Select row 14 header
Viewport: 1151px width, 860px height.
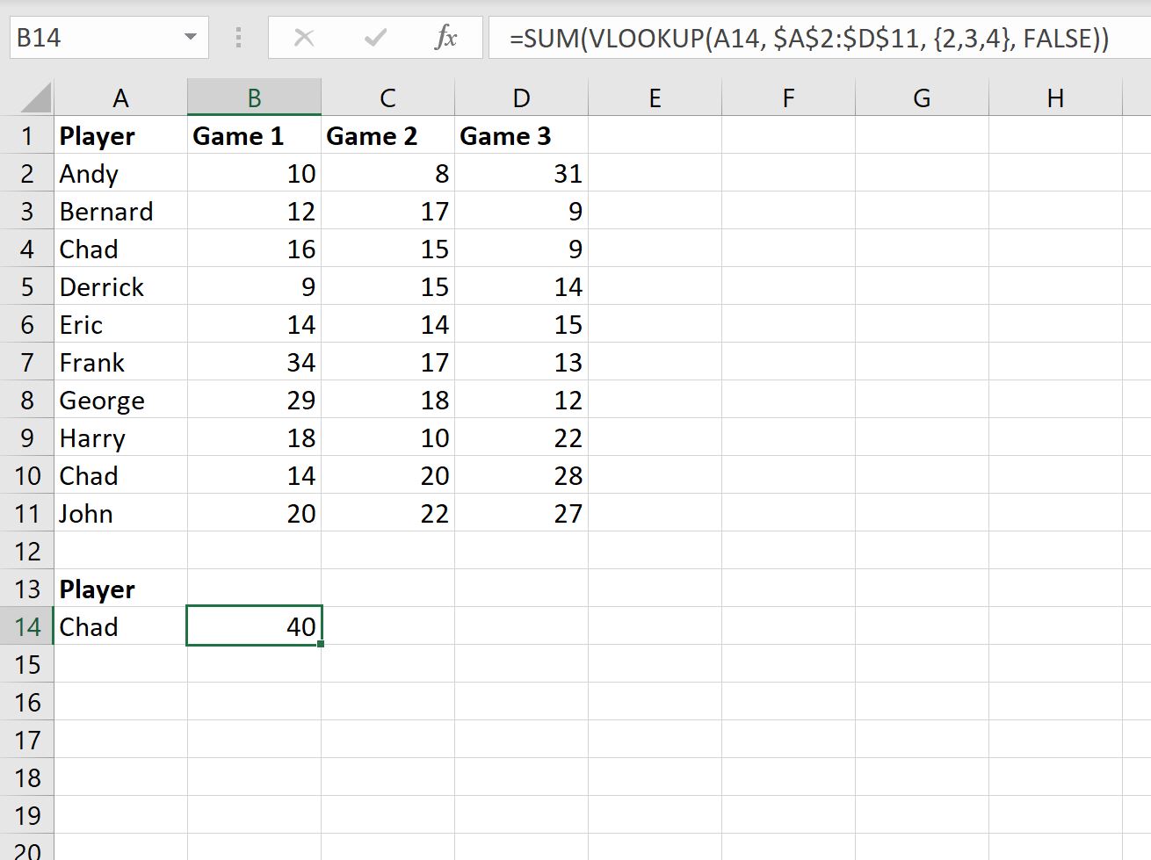click(27, 626)
